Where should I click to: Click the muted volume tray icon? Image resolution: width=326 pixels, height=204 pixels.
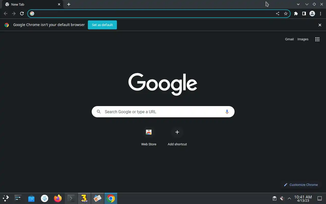coord(282,198)
